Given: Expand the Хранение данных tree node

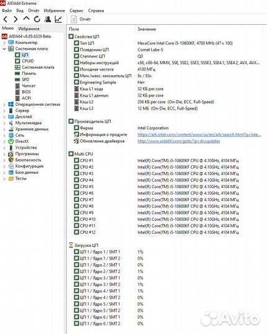Looking at the screenshot, I should tap(4, 129).
